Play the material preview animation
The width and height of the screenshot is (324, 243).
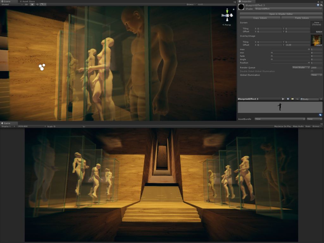pos(283,99)
